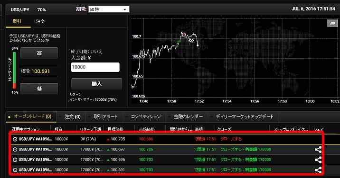This screenshot has height=178, width=340.
Task: Open the 取引アラート tab
Action: pyautogui.click(x=105, y=116)
